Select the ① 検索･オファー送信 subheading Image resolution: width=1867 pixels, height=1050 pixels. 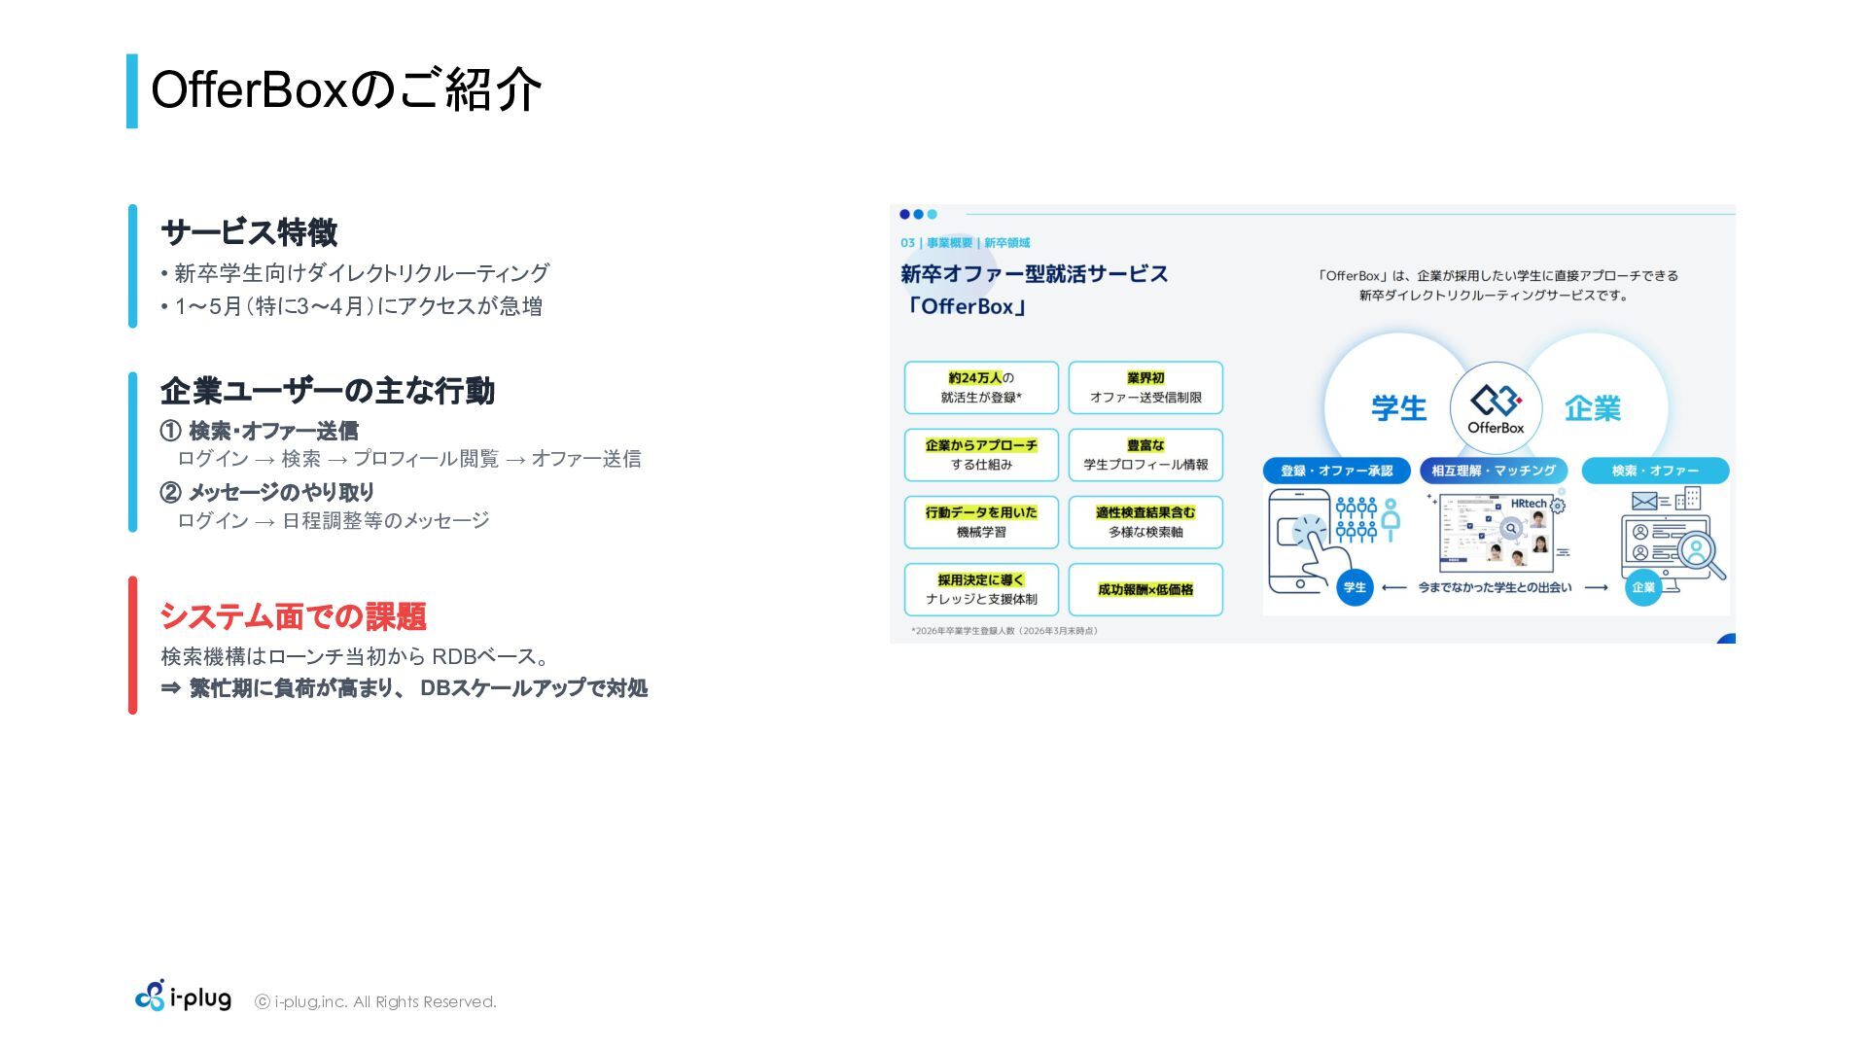(259, 431)
